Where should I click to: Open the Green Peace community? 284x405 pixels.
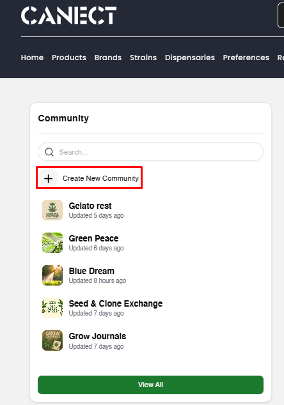(93, 238)
